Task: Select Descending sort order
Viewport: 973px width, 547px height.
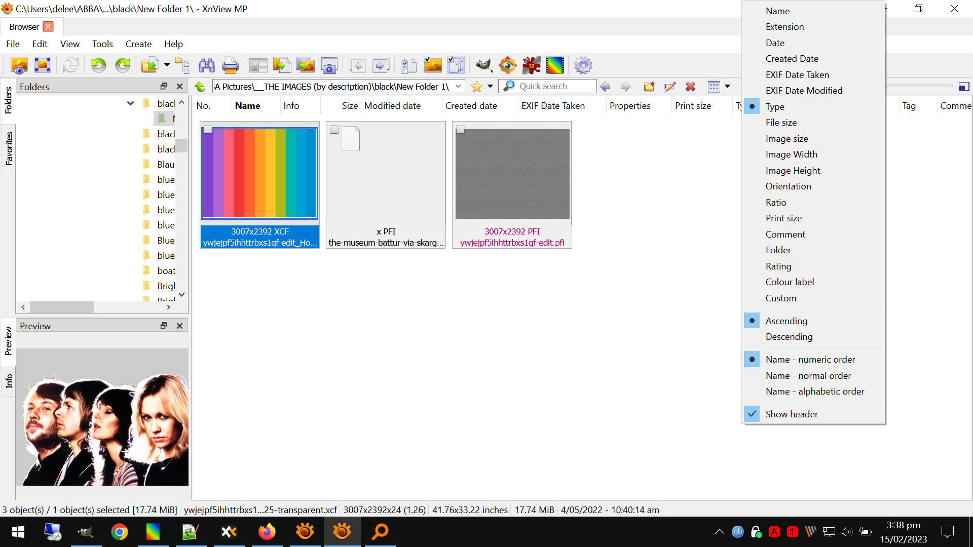Action: tap(789, 337)
